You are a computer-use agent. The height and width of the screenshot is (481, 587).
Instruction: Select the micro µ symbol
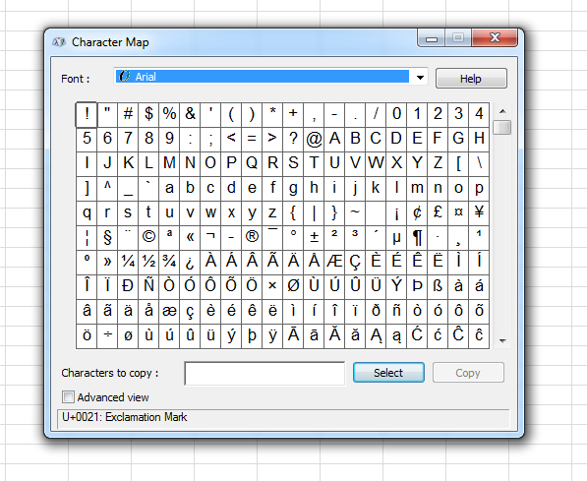point(396,237)
